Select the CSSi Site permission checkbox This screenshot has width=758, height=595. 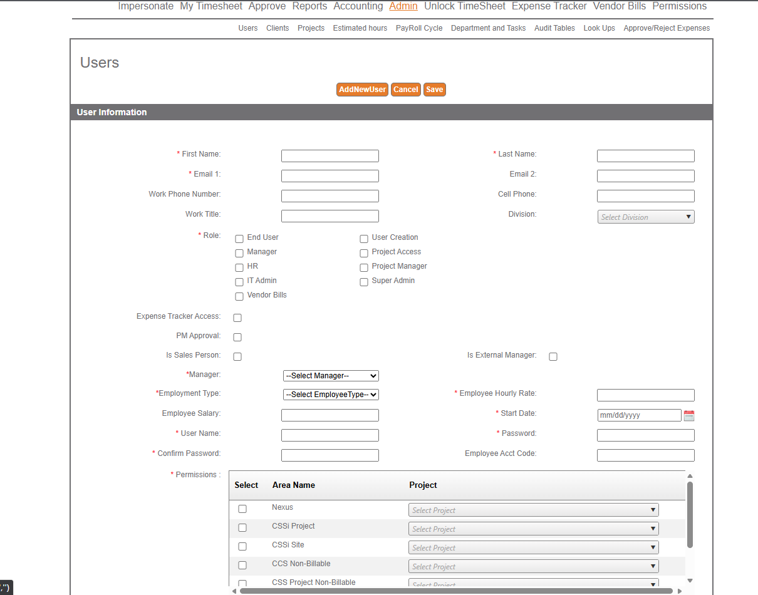tap(242, 546)
